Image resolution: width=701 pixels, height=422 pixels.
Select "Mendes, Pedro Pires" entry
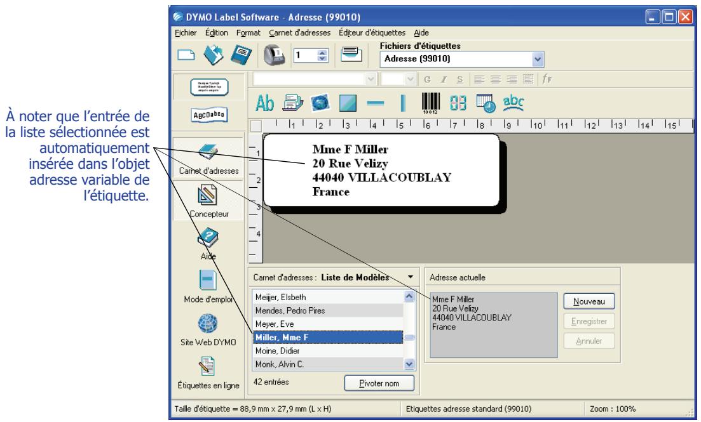(x=328, y=310)
